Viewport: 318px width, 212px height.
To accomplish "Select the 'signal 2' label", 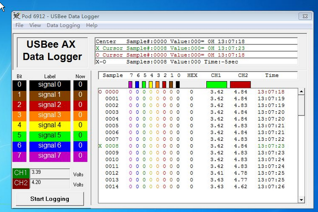I will tap(49, 106).
